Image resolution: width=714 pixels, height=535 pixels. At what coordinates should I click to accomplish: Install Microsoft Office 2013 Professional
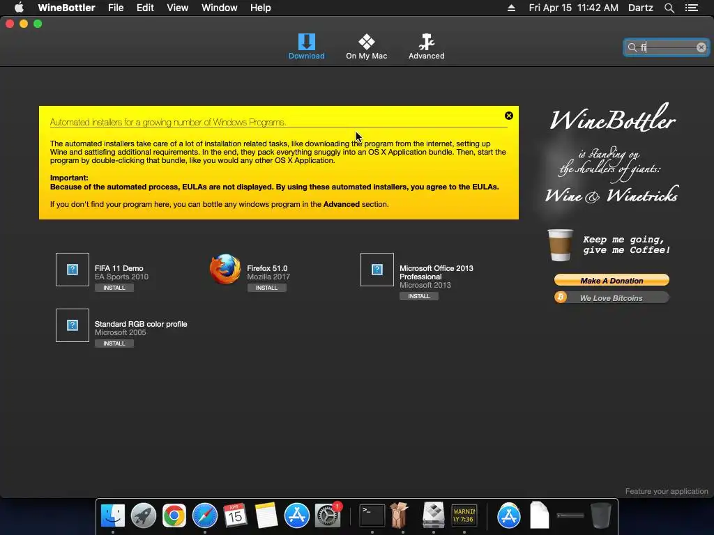point(419,296)
